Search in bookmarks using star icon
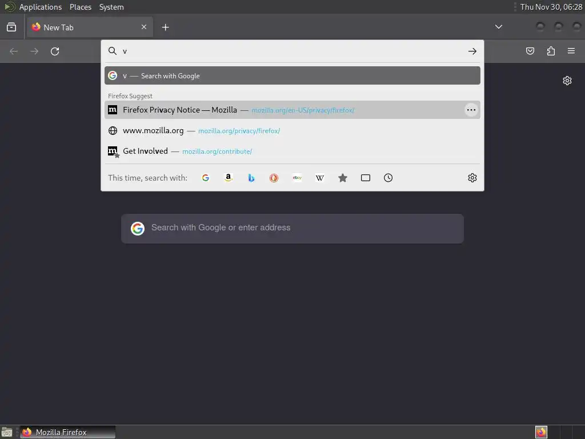Viewport: 585px width, 439px height. [x=343, y=178]
